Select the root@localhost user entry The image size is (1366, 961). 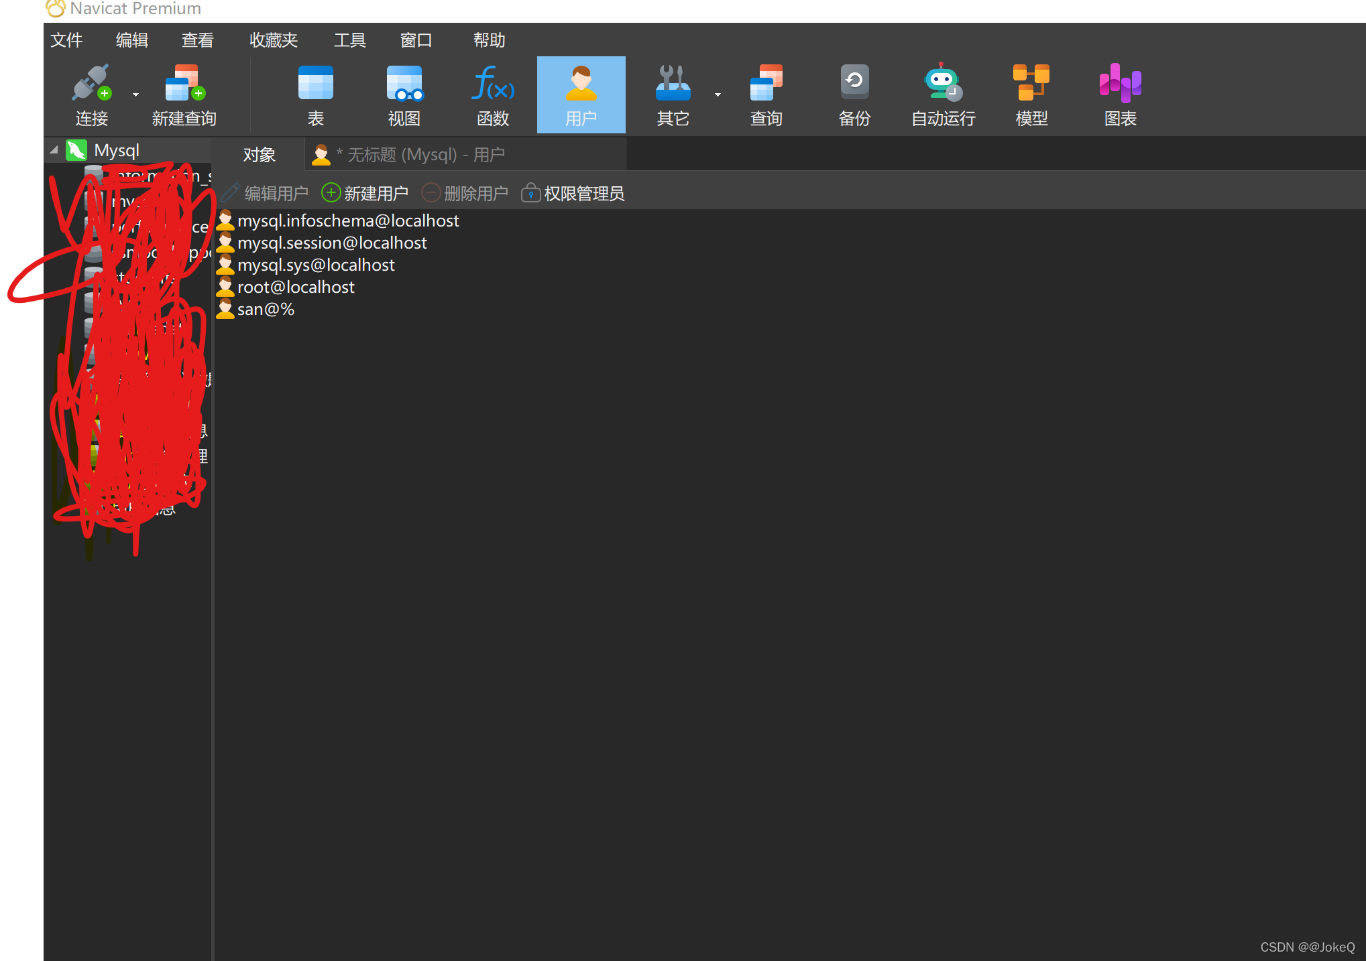tap(295, 287)
